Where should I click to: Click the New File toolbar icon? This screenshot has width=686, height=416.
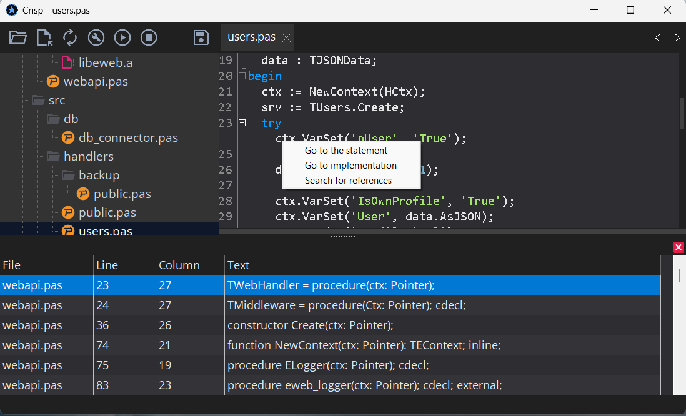(44, 37)
